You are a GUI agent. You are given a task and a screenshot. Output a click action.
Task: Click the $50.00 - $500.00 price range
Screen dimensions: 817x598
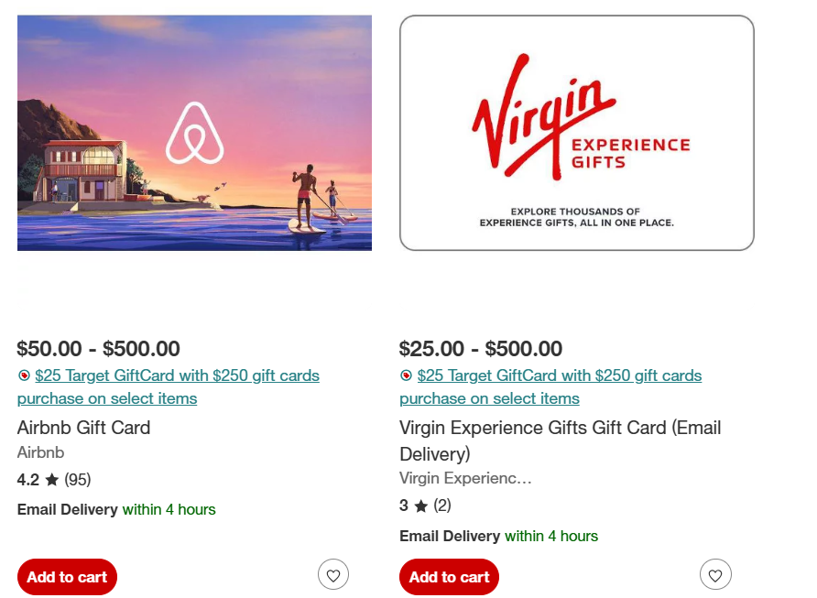click(99, 349)
